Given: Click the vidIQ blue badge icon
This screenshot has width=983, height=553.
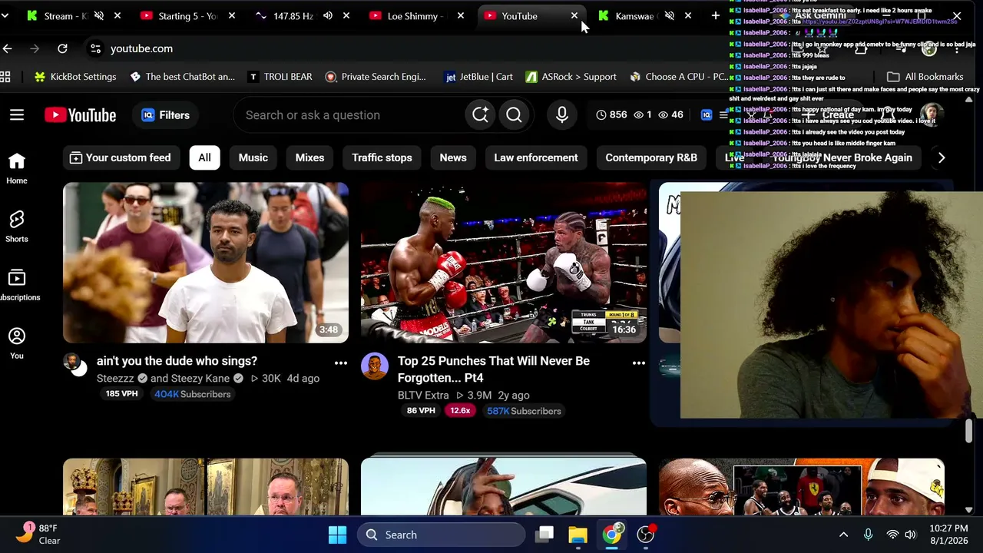Looking at the screenshot, I should (707, 115).
